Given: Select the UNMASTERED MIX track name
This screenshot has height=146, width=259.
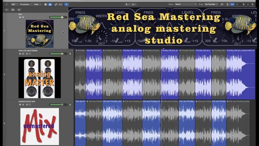Looking at the screenshot, I should 27,101.
